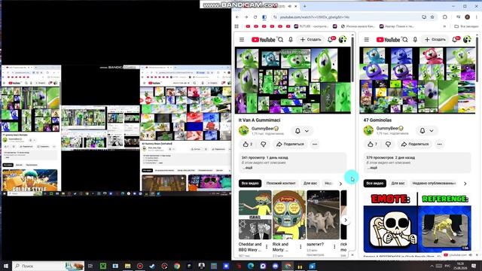Open options for 'залетит?' short
The image size is (482, 271).
334,247
